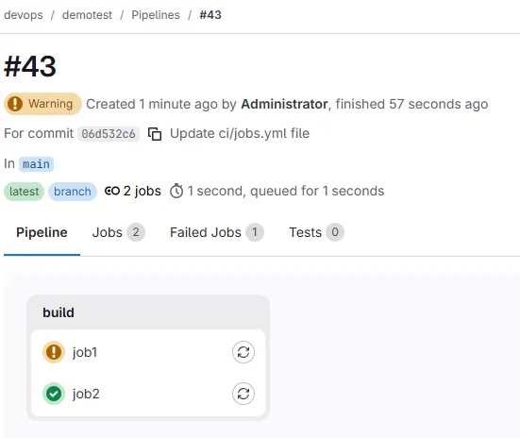Open the main branch link
This screenshot has height=438, width=520.
click(x=36, y=164)
